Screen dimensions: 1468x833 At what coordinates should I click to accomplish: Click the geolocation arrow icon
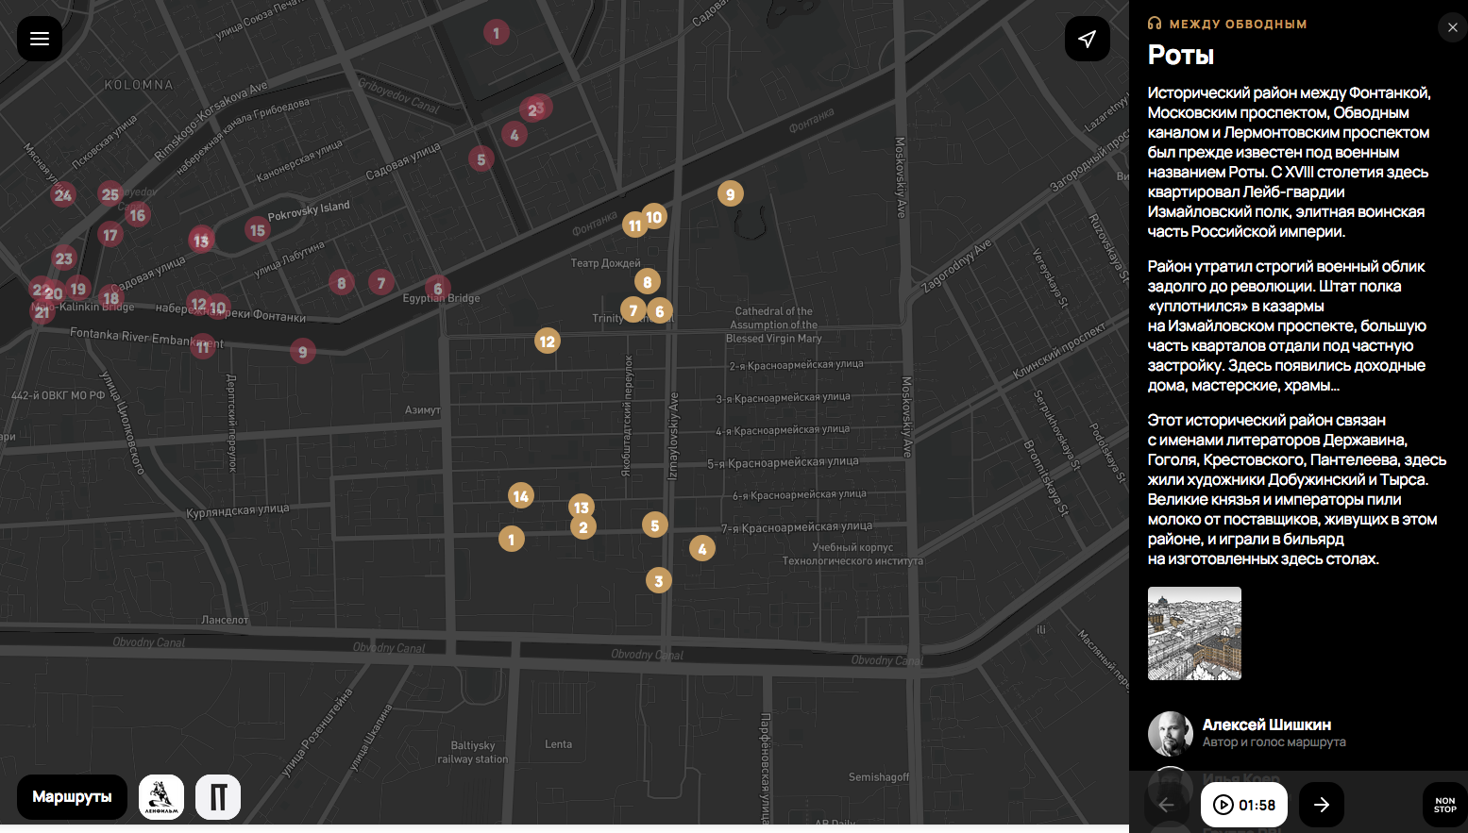[1087, 39]
